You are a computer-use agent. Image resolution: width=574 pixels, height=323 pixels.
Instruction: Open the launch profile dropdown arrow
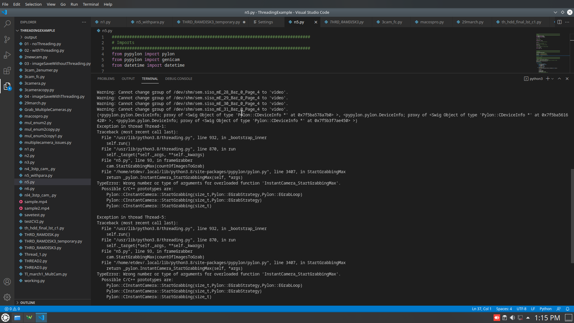(552, 79)
